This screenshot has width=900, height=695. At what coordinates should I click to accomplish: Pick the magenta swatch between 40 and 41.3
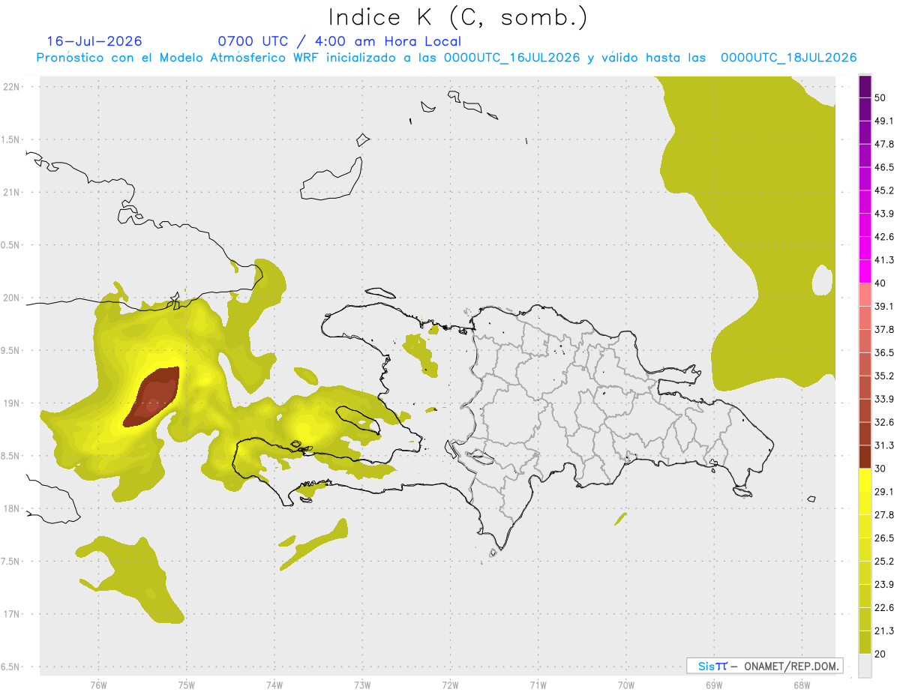pyautogui.click(x=865, y=271)
